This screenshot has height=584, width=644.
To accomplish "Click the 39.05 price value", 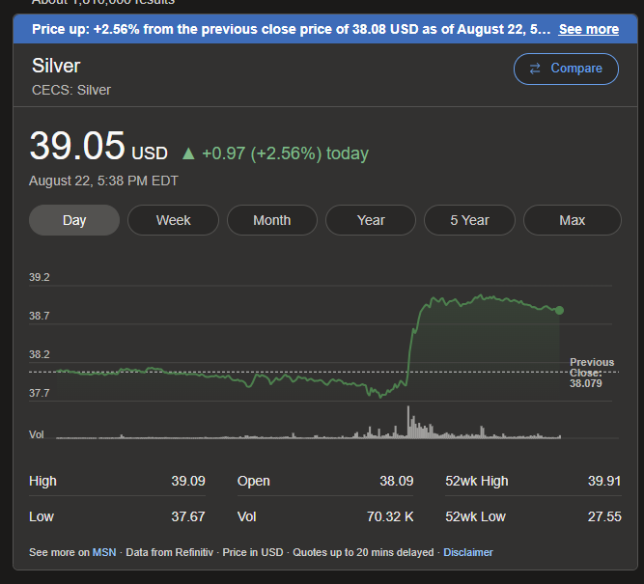I will (77, 146).
